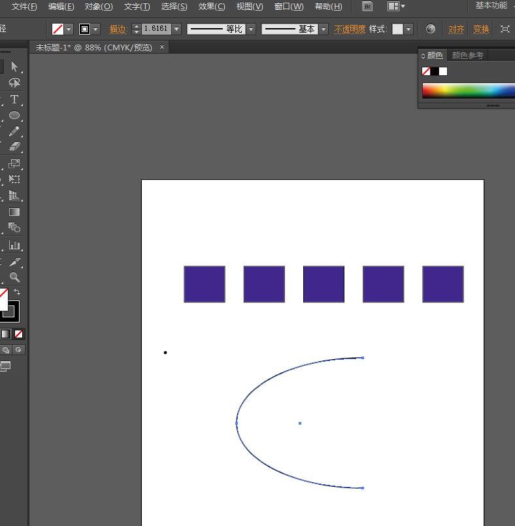Select the Gradient tool
515x526 pixels.
click(x=14, y=212)
